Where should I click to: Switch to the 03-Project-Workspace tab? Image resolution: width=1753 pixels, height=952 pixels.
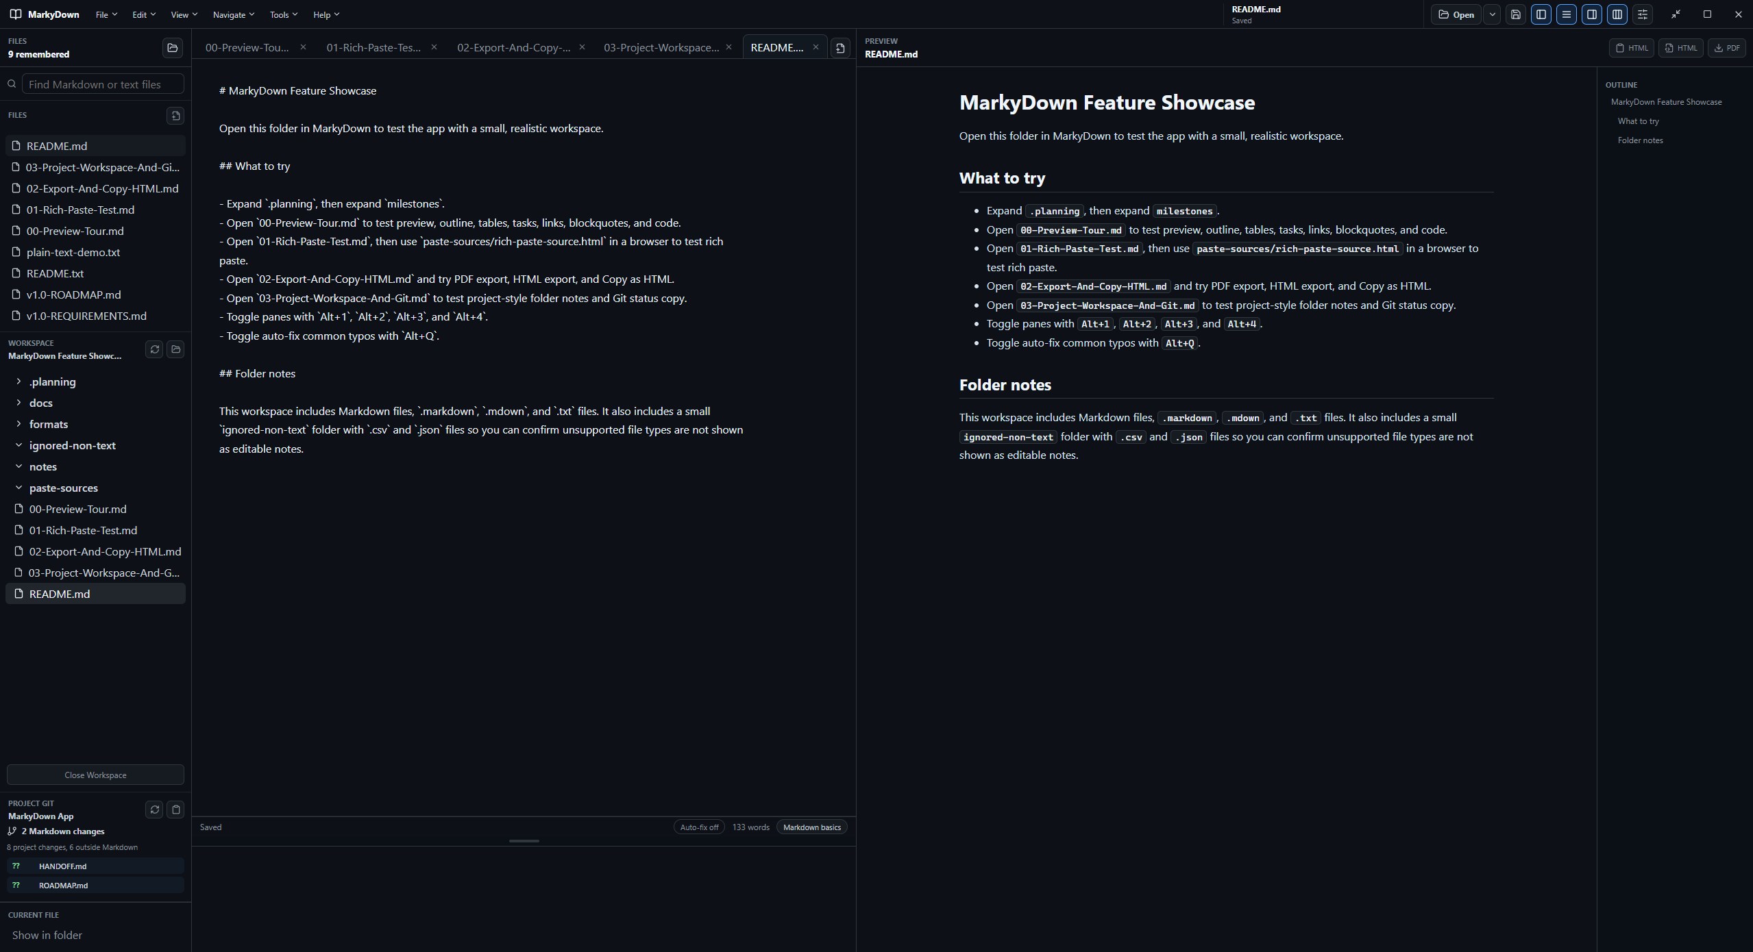(661, 47)
